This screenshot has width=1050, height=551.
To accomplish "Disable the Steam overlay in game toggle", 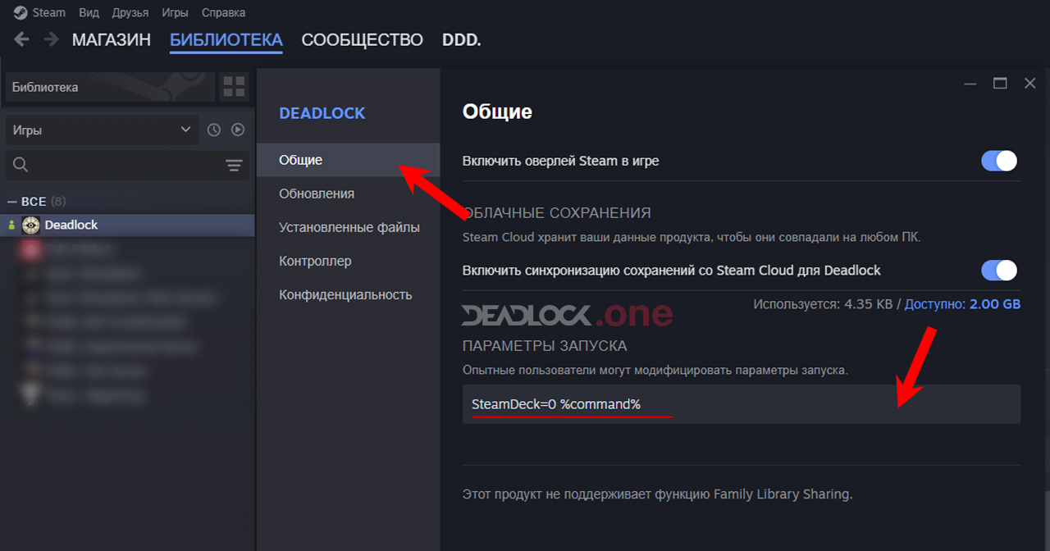I will (998, 161).
